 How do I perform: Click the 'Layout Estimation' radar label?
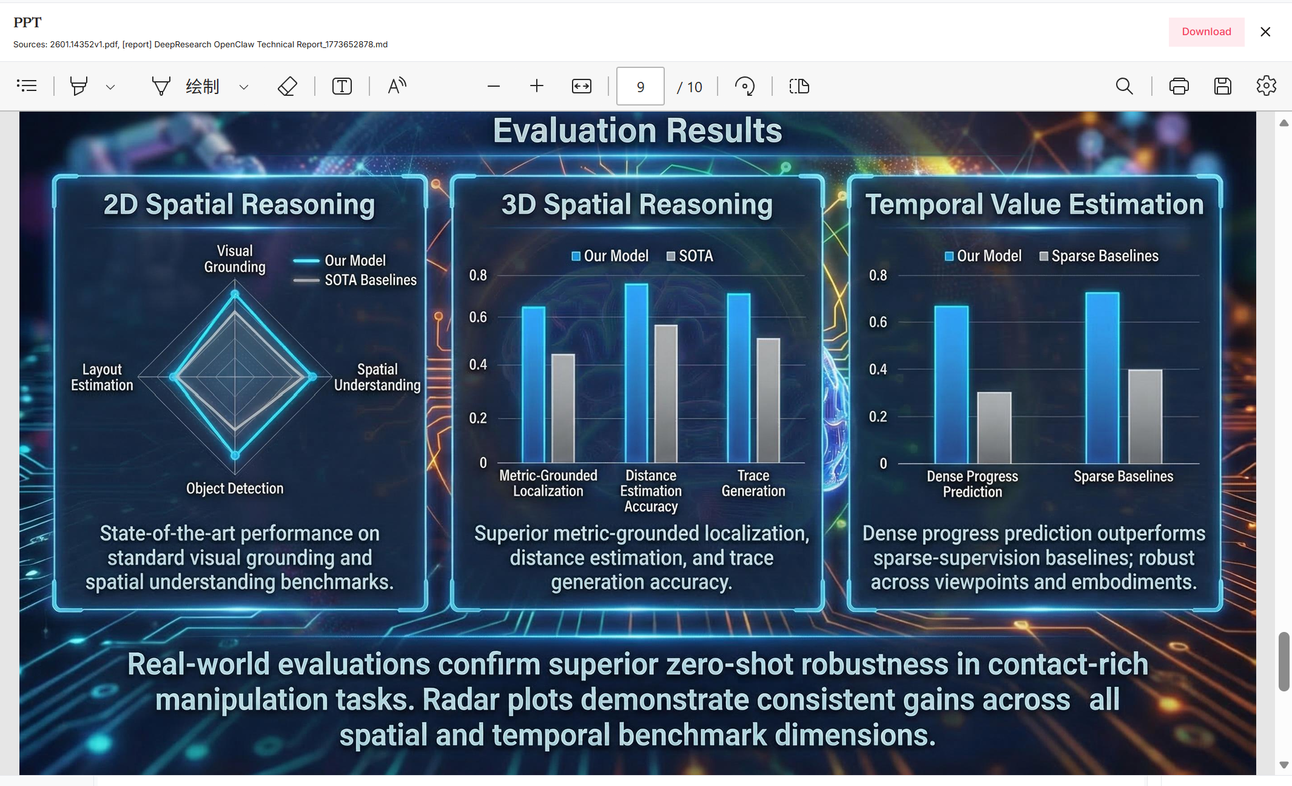[102, 377]
